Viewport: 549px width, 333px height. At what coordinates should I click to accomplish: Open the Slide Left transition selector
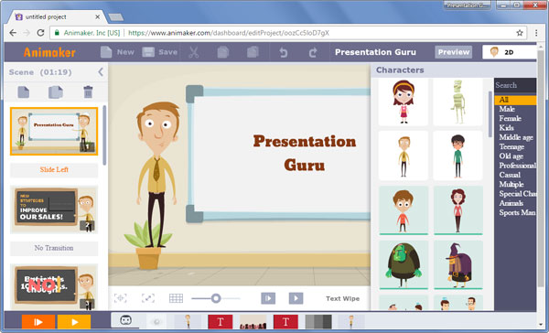coord(54,170)
